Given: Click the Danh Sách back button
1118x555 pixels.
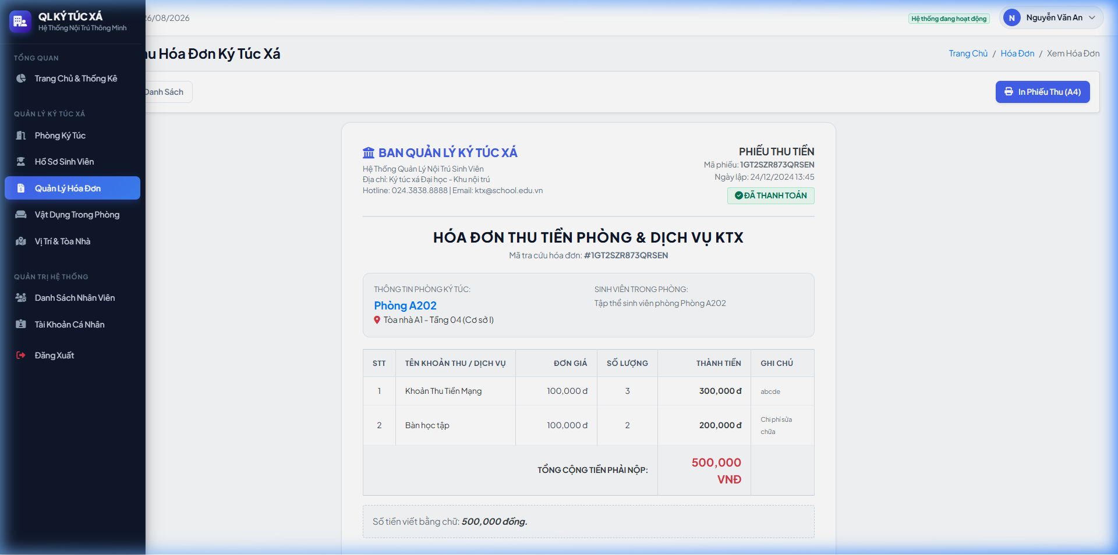Looking at the screenshot, I should click(x=168, y=92).
